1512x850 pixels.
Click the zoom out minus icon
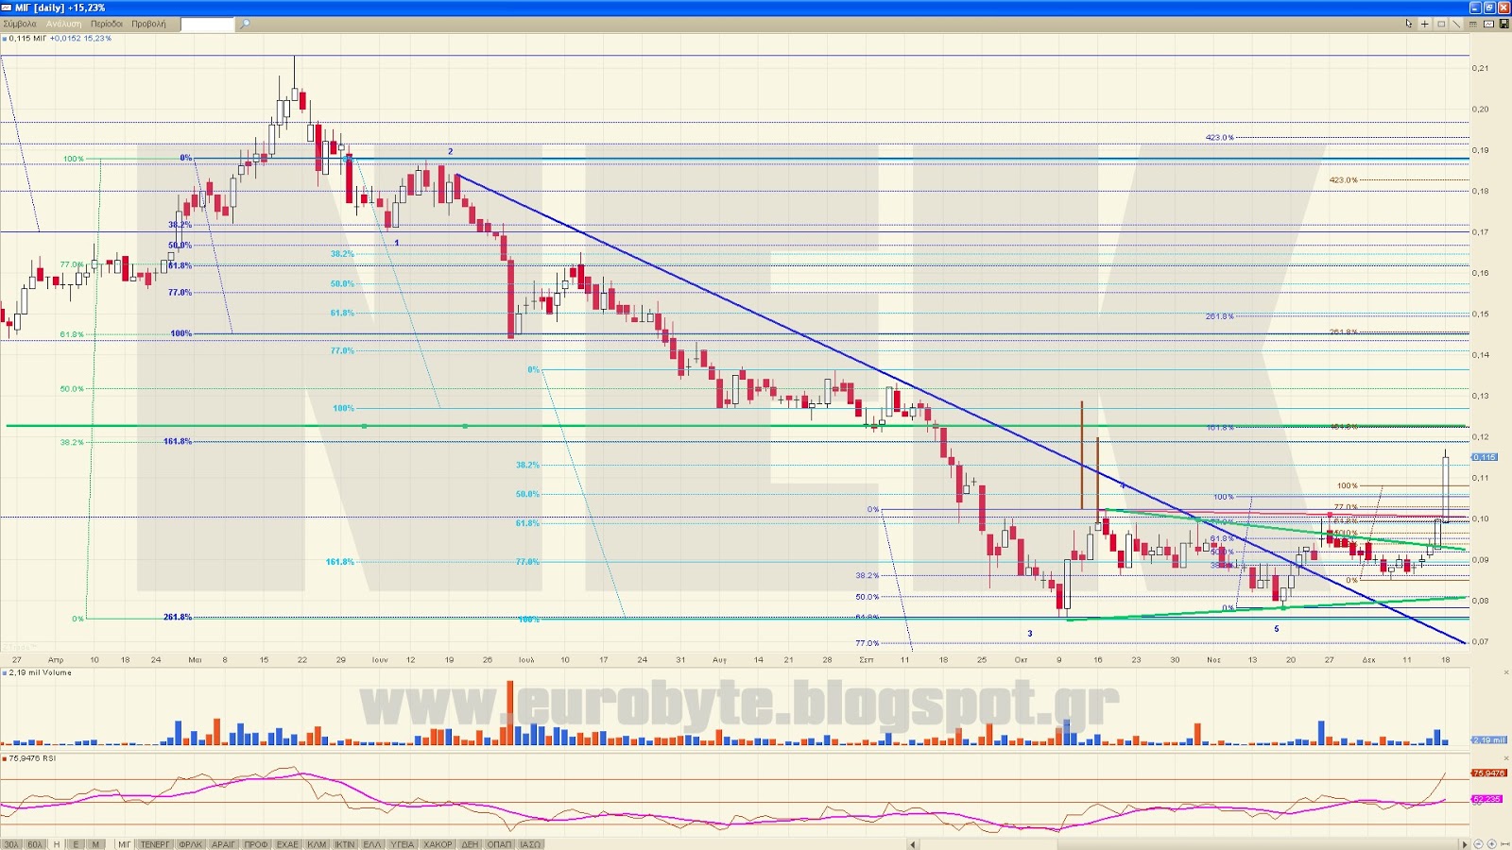click(1479, 844)
